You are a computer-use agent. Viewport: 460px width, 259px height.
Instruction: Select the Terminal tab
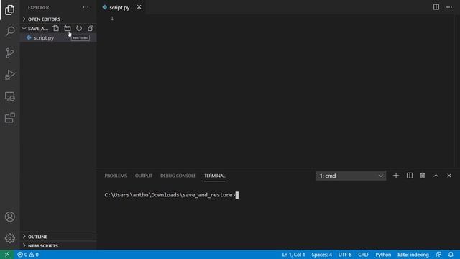(x=214, y=176)
